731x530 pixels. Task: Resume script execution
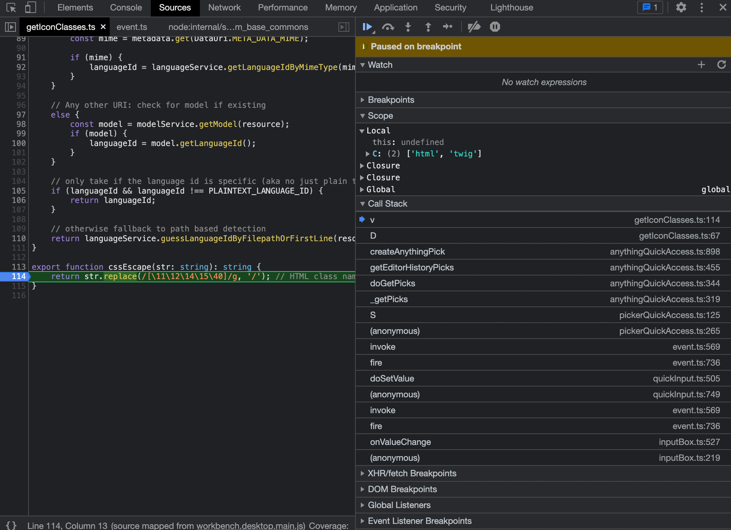coord(367,27)
